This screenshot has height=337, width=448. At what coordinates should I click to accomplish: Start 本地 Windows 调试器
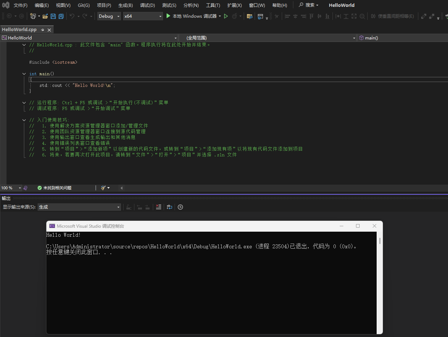tap(191, 16)
